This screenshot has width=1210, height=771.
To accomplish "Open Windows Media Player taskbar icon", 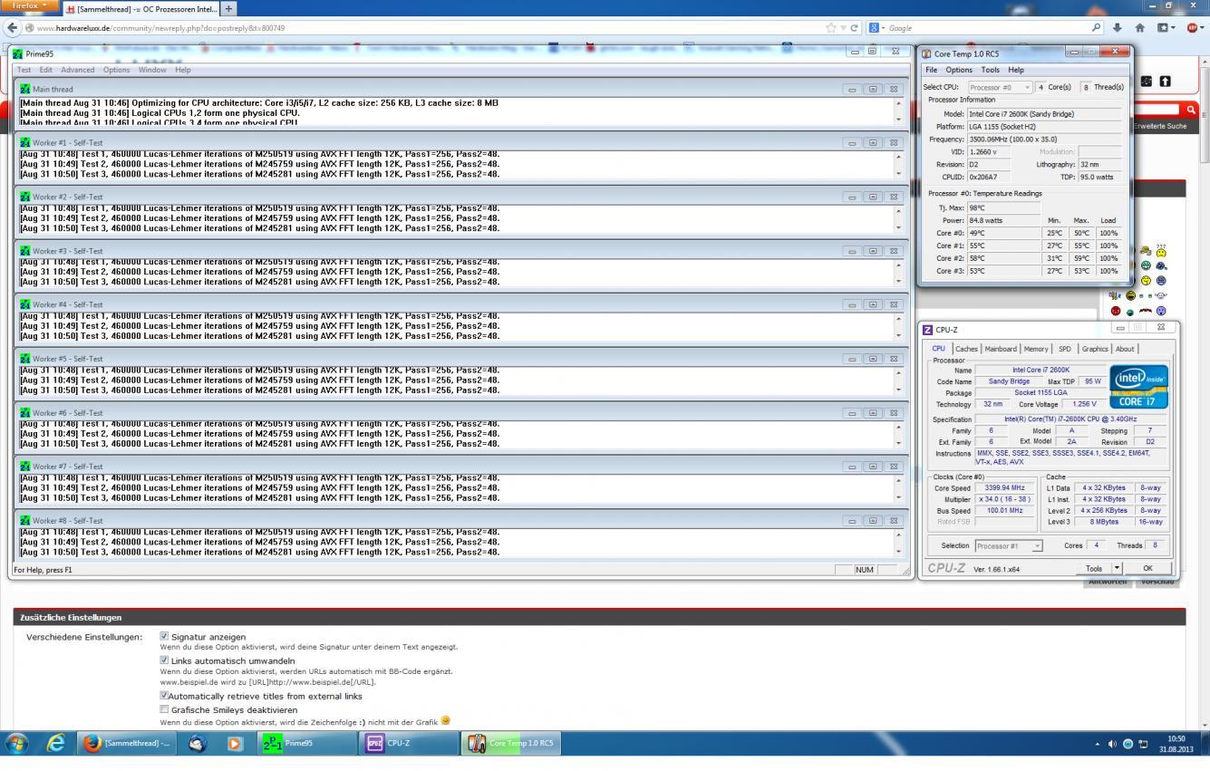I will (237, 744).
